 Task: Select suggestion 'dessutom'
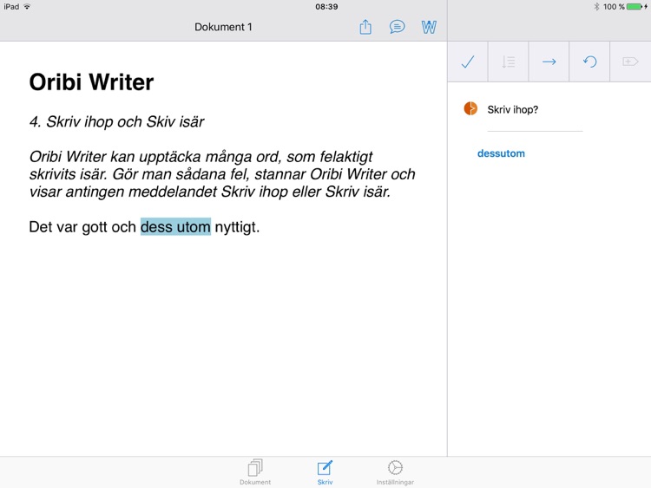pyautogui.click(x=501, y=153)
